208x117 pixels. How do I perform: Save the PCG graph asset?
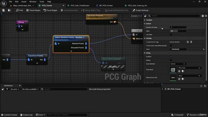(x=4, y=10)
